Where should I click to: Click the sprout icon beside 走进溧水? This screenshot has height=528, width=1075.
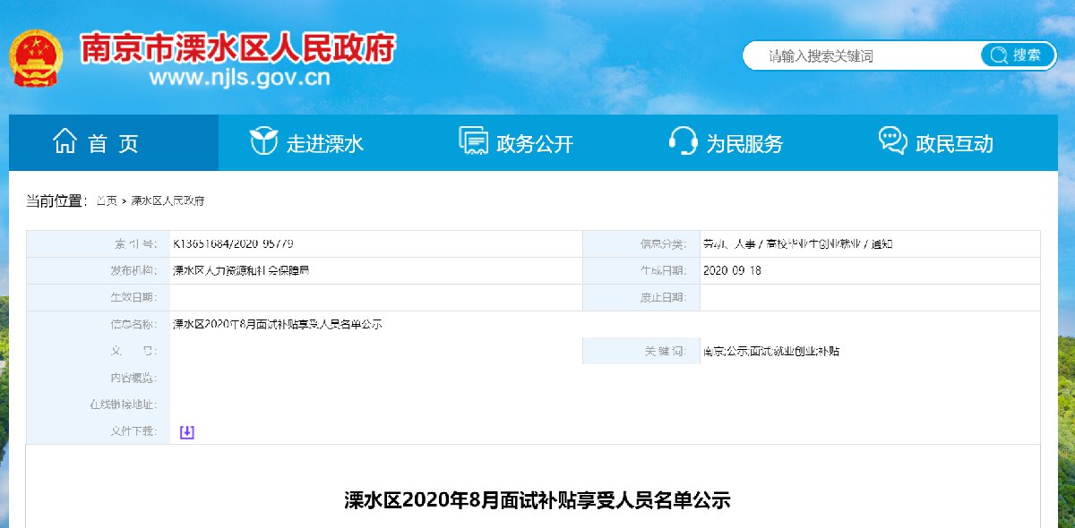click(262, 142)
